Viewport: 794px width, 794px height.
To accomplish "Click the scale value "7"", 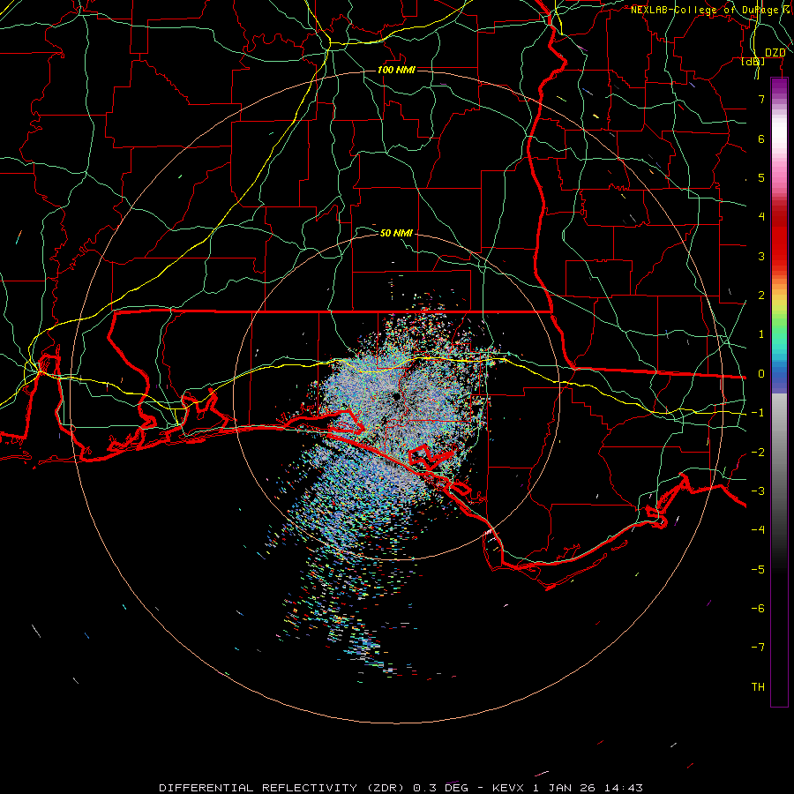I will (x=761, y=99).
